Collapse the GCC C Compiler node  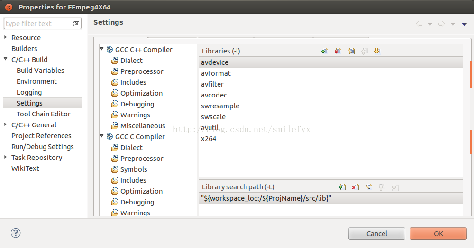point(102,136)
